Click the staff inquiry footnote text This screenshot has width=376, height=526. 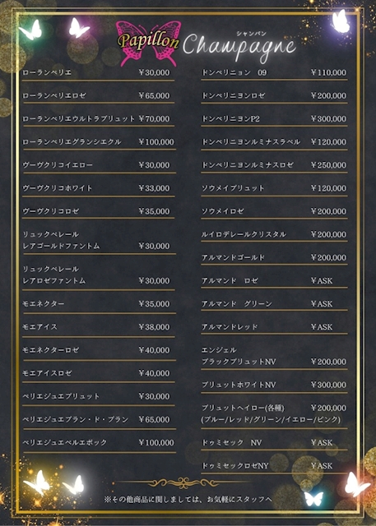click(188, 500)
